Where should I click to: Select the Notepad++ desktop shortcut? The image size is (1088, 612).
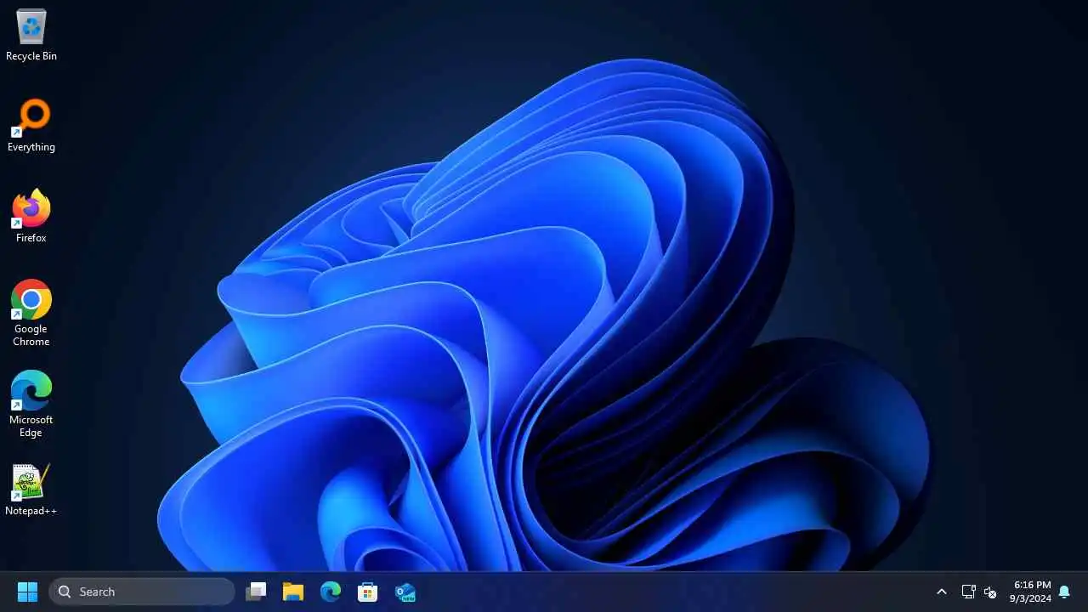(31, 490)
